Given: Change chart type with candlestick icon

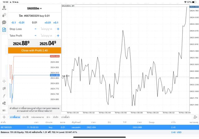Looking at the screenshot, I should tap(4, 88).
